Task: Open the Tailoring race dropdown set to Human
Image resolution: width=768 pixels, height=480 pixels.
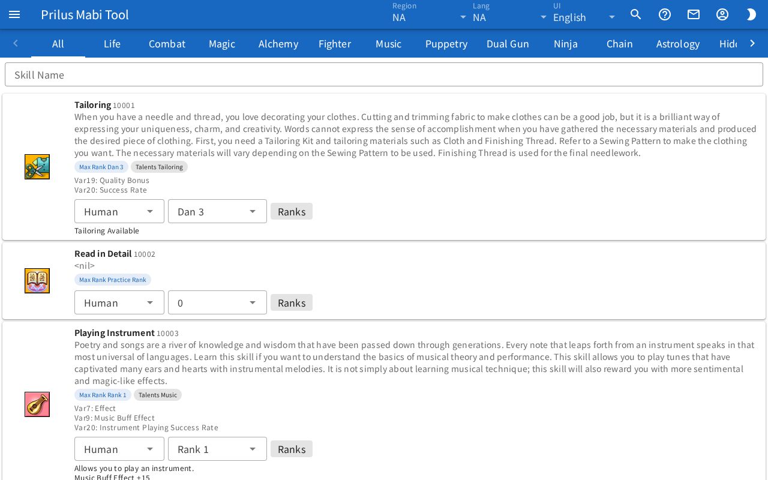Action: point(119,211)
